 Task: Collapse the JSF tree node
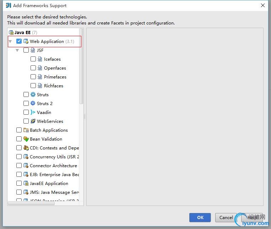pos(17,50)
